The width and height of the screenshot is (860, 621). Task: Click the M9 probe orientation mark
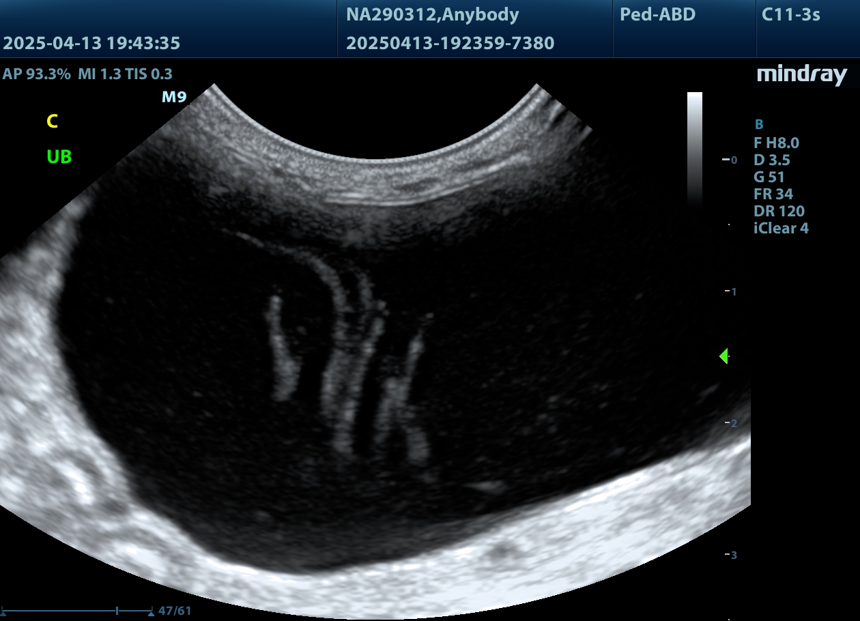(x=173, y=97)
